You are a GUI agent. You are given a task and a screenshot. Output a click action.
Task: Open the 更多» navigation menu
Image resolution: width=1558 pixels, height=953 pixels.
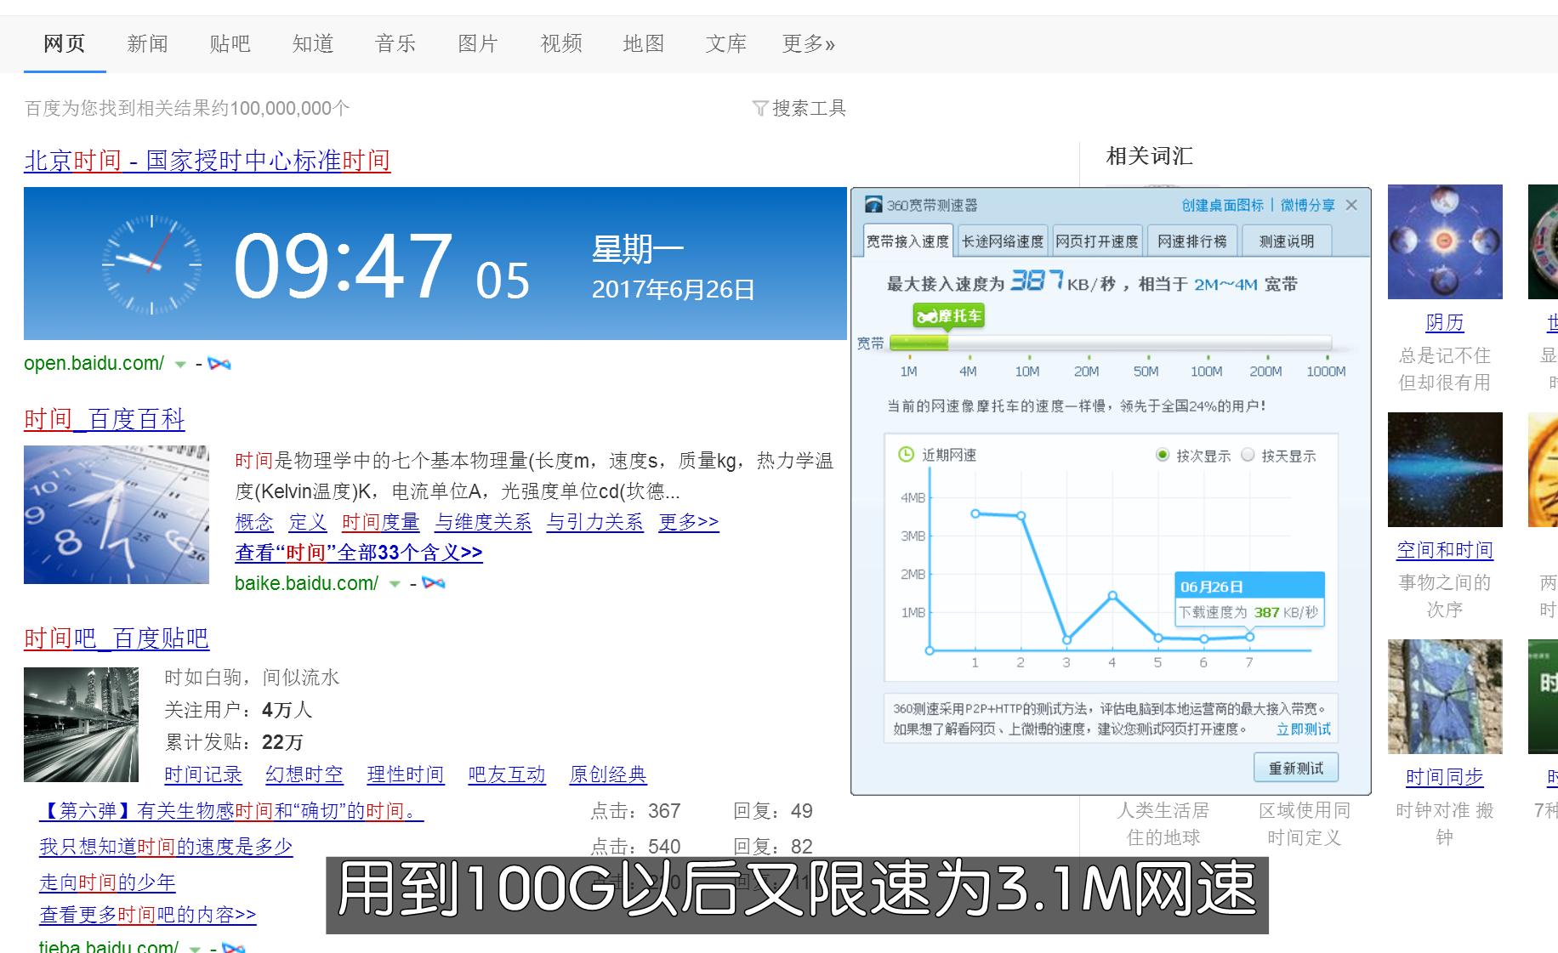point(806,43)
